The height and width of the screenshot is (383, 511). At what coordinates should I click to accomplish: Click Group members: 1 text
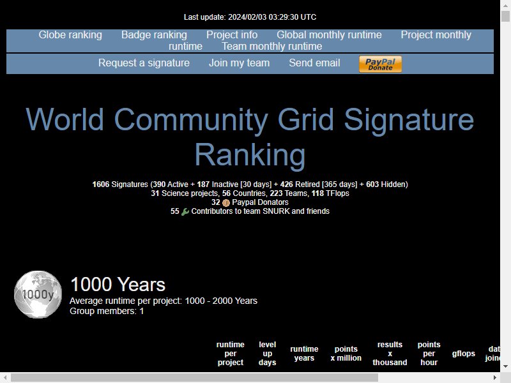click(x=107, y=311)
